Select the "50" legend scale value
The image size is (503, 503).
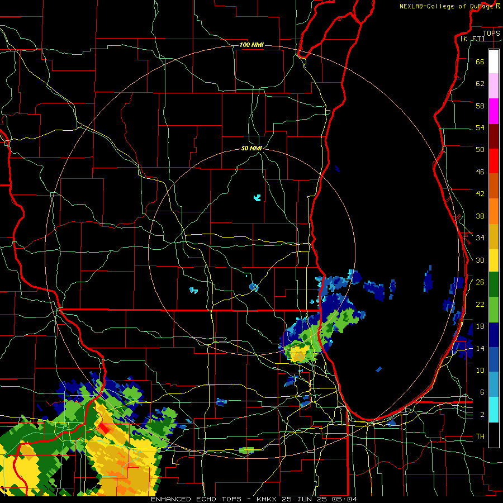480,149
